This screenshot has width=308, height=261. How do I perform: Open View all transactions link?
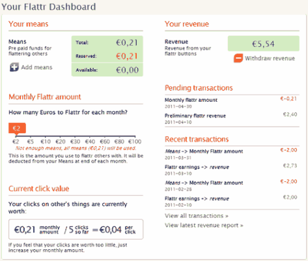pyautogui.click(x=197, y=216)
